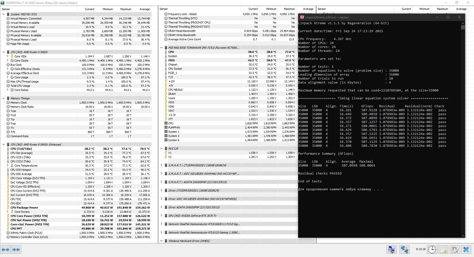Click the Average column header in left panel
474x257 pixels.
[x=145, y=9]
